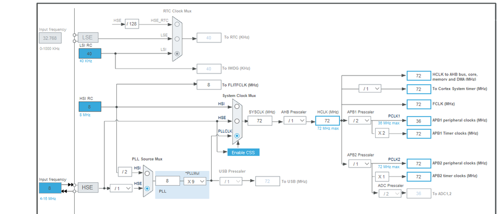
Task: Click the LSI RC 40 value box
Action: click(x=90, y=53)
